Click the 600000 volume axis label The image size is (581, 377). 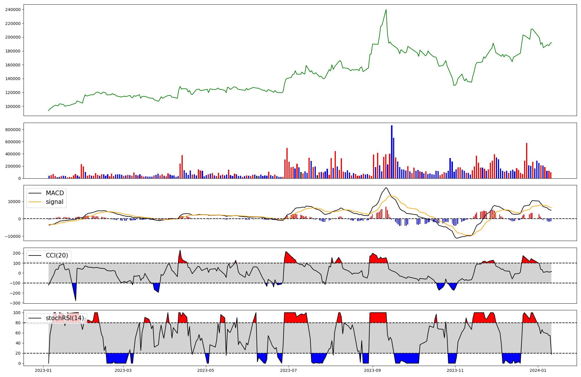click(x=13, y=142)
